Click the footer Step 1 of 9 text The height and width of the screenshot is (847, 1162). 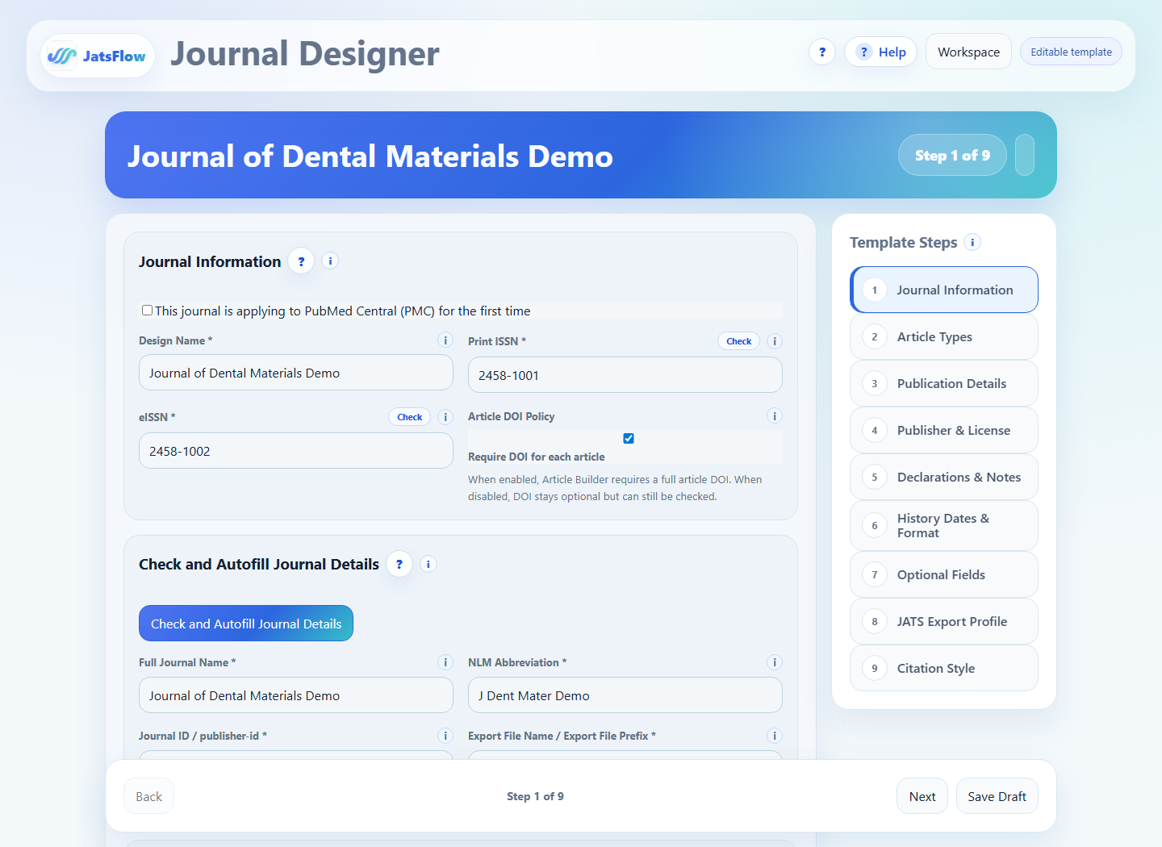pos(535,796)
